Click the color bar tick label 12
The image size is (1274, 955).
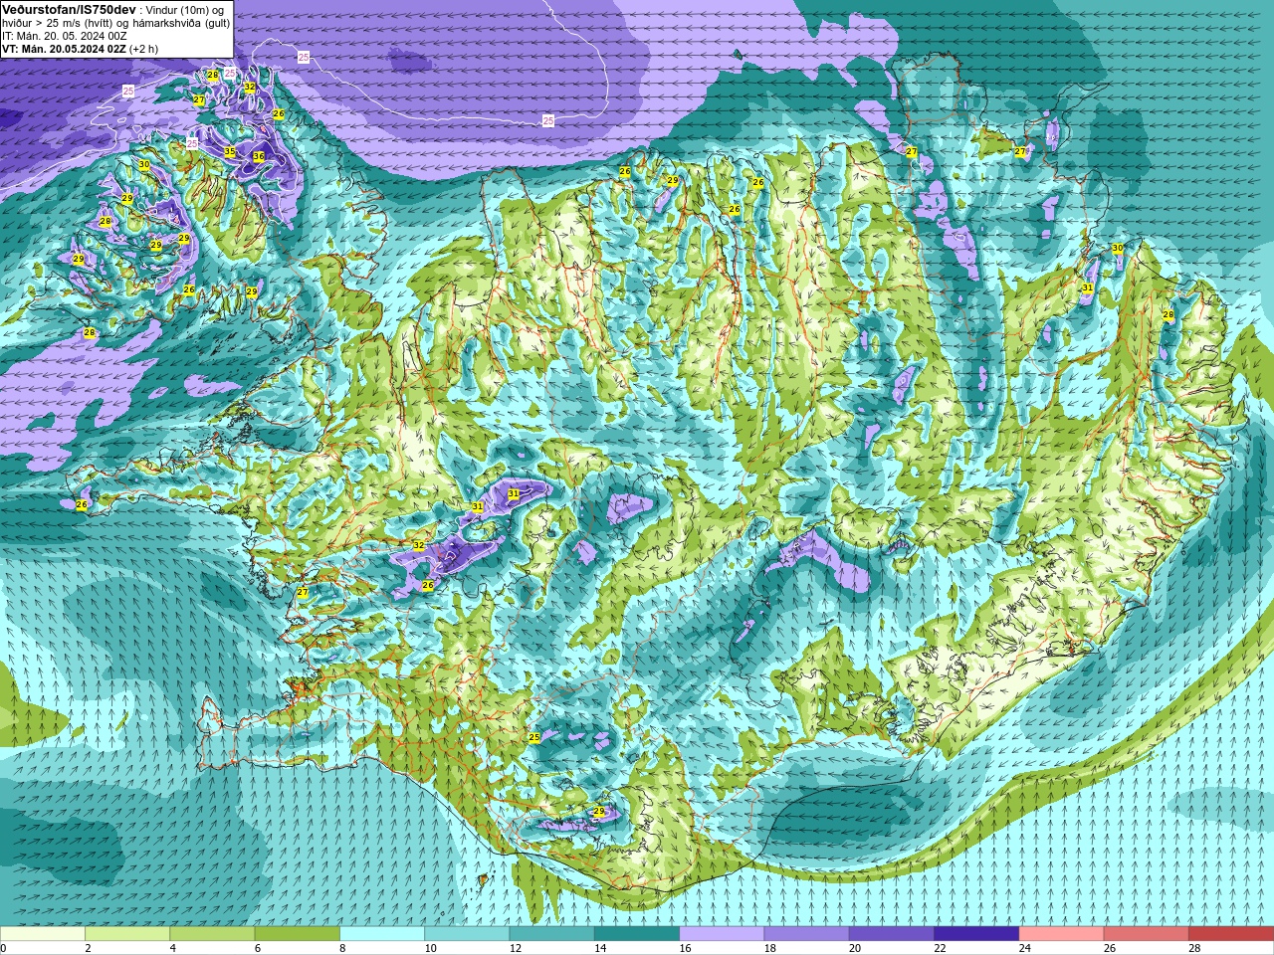[x=515, y=948]
